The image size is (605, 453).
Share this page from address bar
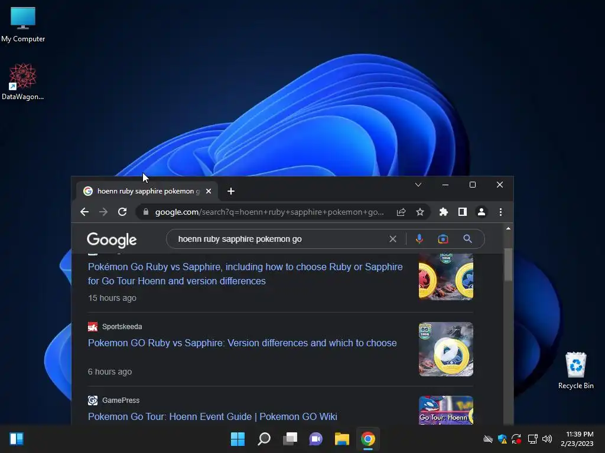pos(401,212)
